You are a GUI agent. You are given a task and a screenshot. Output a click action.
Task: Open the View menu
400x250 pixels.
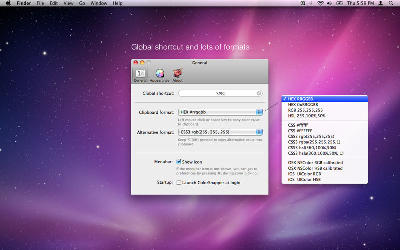[68, 3]
